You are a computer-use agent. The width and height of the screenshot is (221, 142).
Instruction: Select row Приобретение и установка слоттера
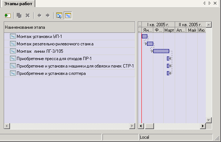pyautogui.click(x=70, y=73)
